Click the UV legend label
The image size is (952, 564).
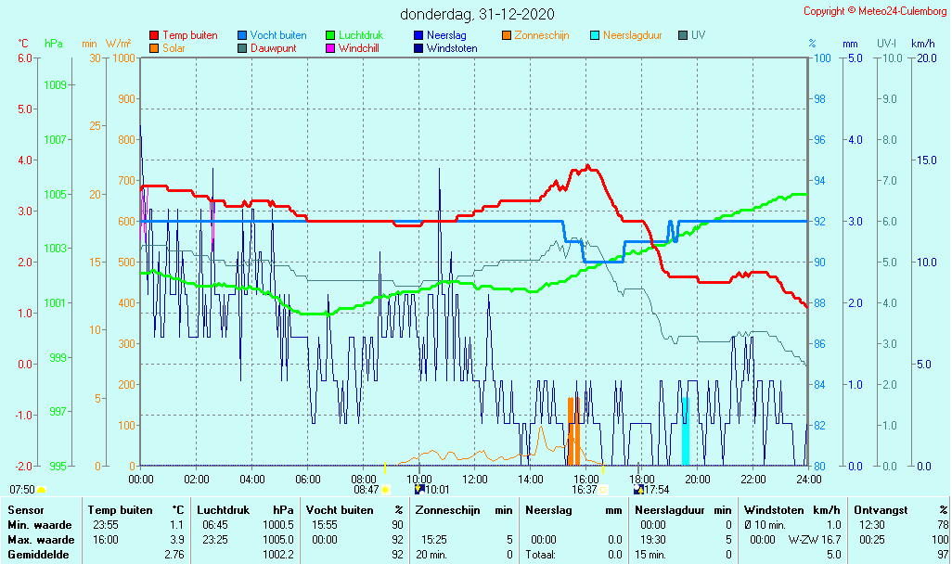tap(698, 35)
